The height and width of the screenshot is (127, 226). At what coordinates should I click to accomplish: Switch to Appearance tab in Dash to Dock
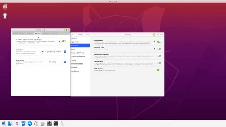(x=47, y=34)
